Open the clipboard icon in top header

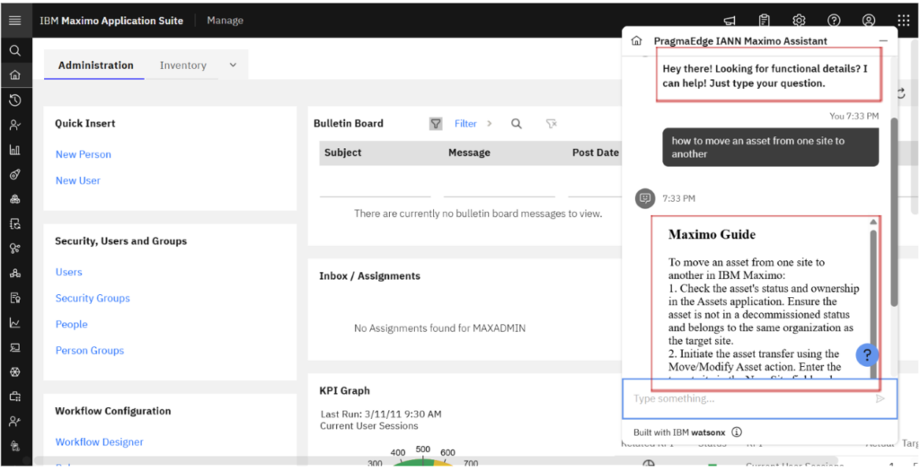764,21
